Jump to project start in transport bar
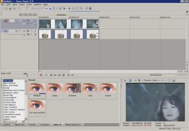Viewport: 189px width, 131px height. point(69,75)
